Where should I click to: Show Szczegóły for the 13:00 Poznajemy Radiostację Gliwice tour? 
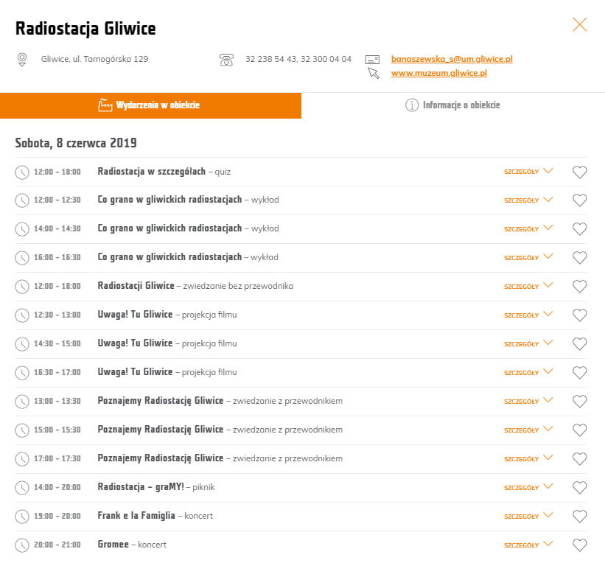(x=528, y=402)
